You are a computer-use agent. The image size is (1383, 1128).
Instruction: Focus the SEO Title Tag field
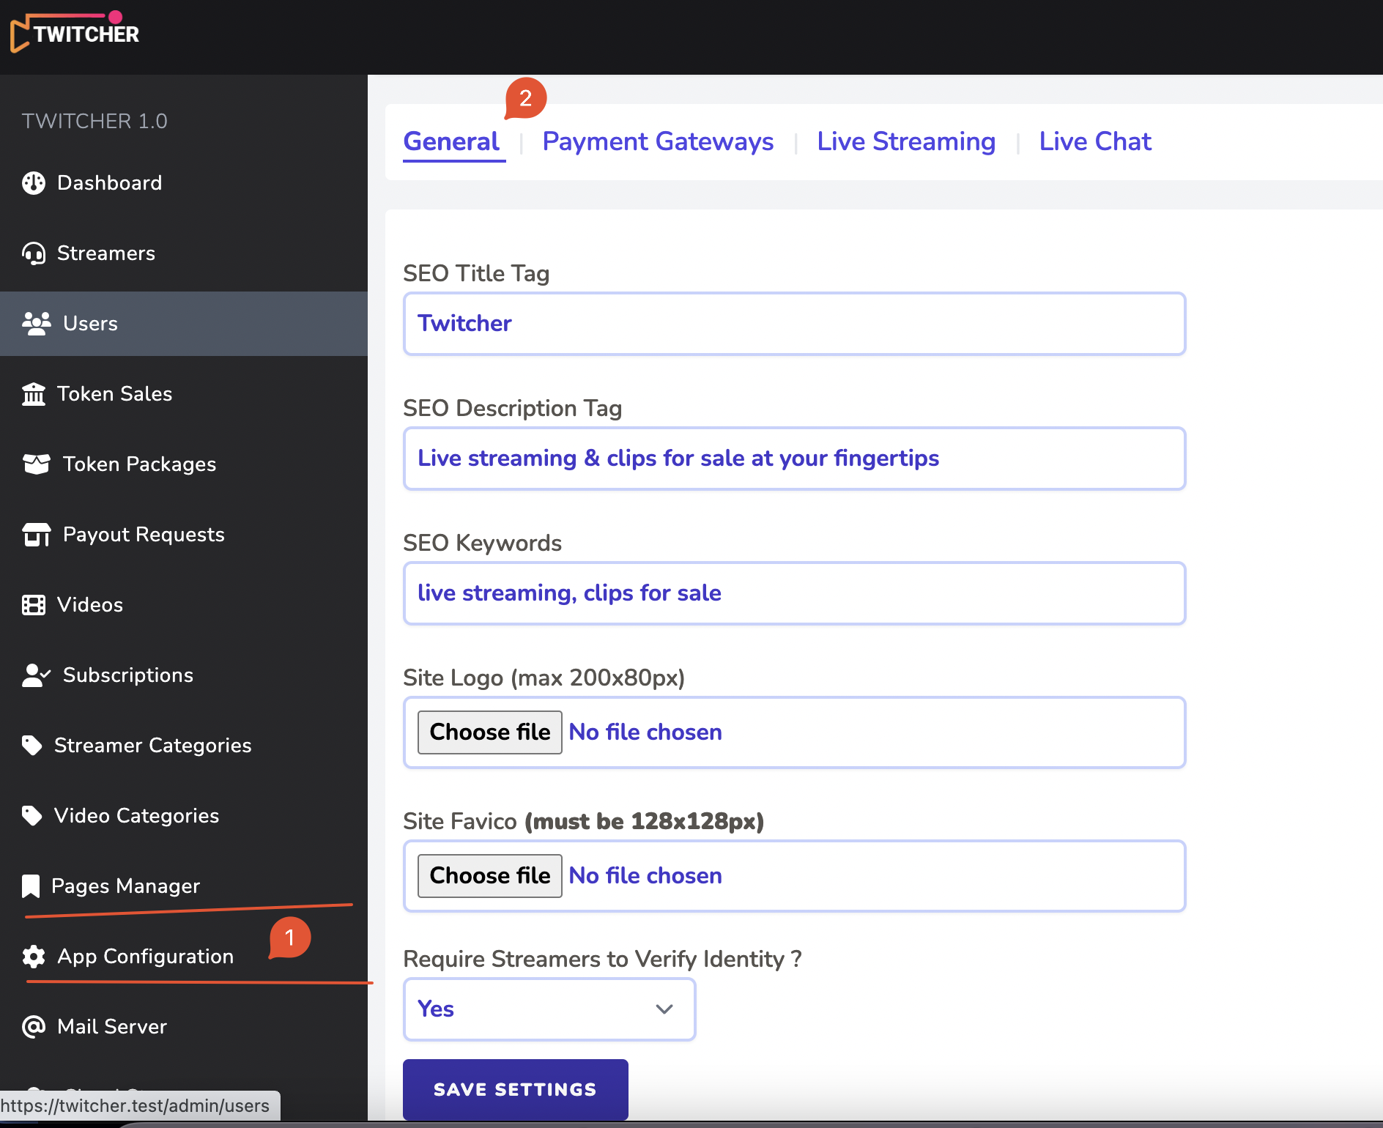tap(793, 324)
